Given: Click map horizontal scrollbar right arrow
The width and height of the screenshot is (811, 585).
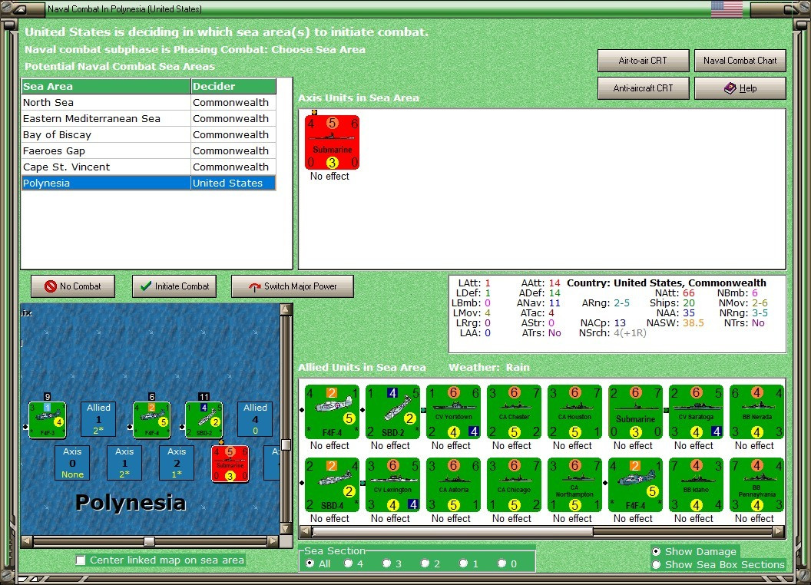Looking at the screenshot, I should click(273, 541).
